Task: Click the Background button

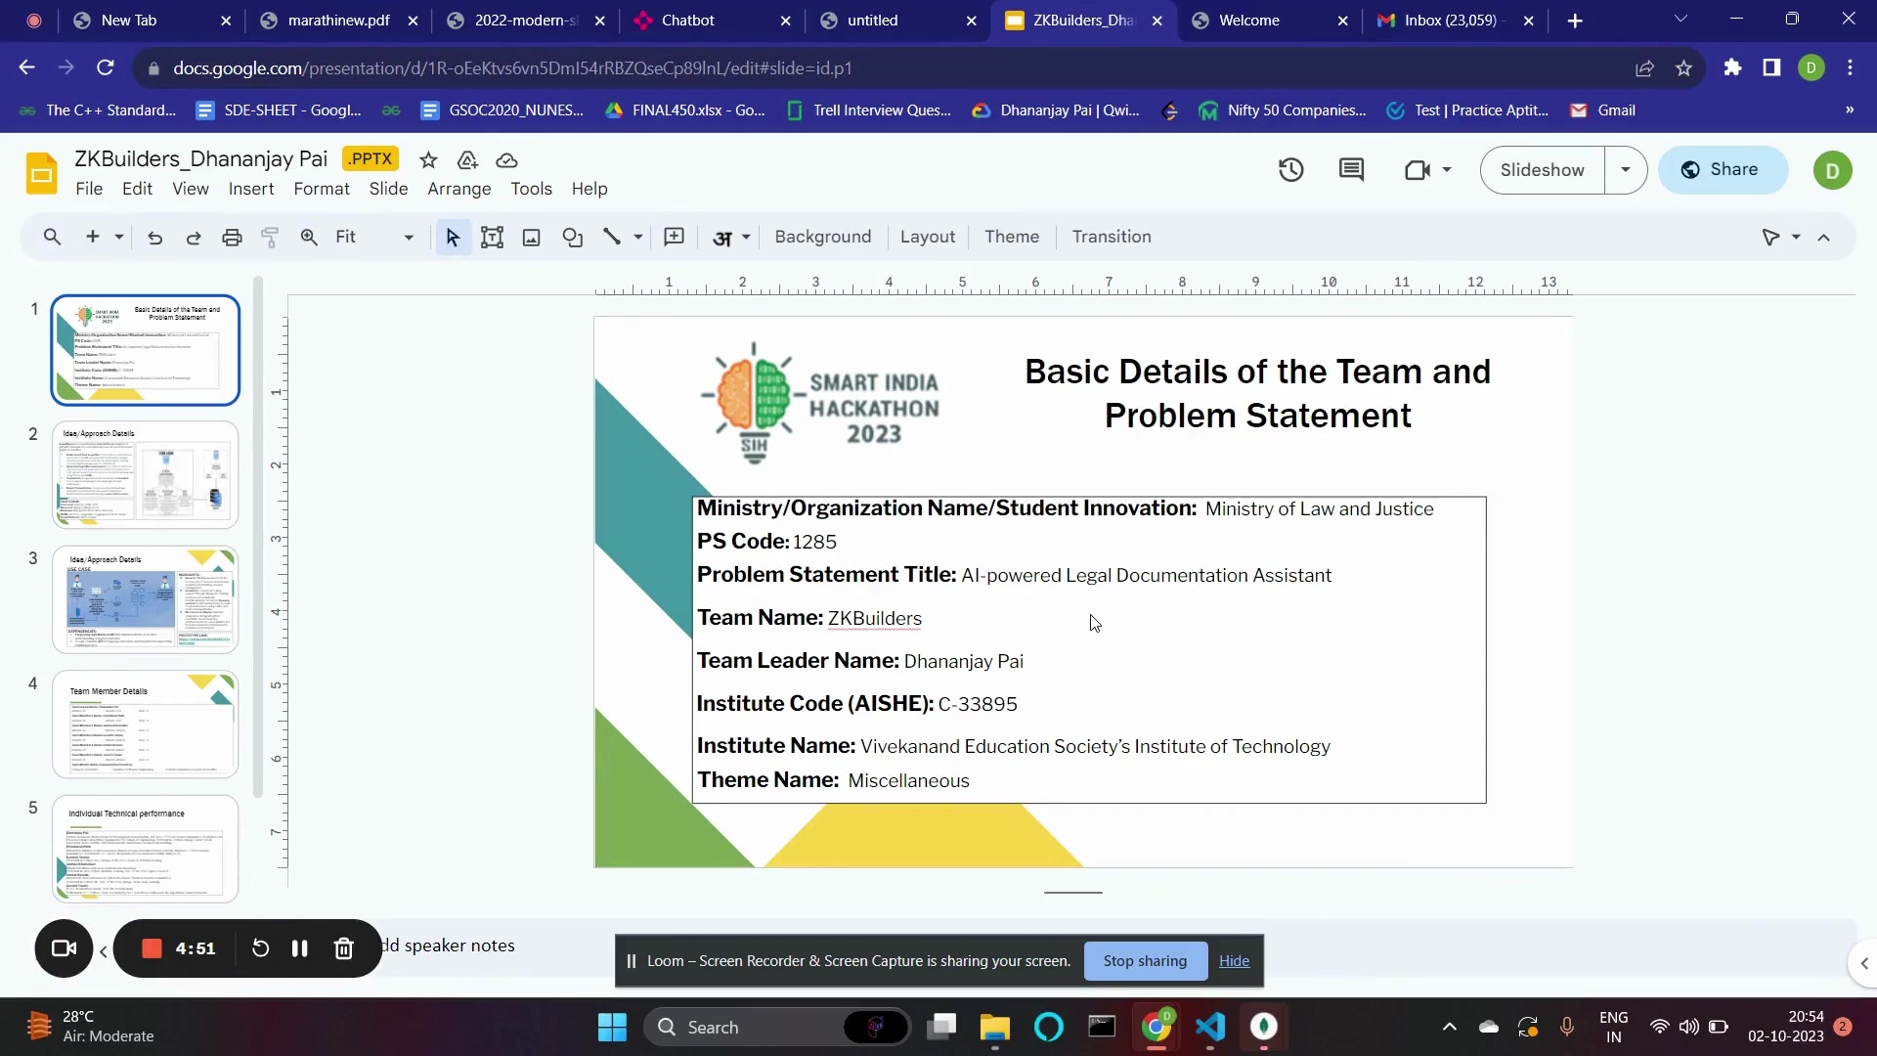Action: pyautogui.click(x=822, y=237)
